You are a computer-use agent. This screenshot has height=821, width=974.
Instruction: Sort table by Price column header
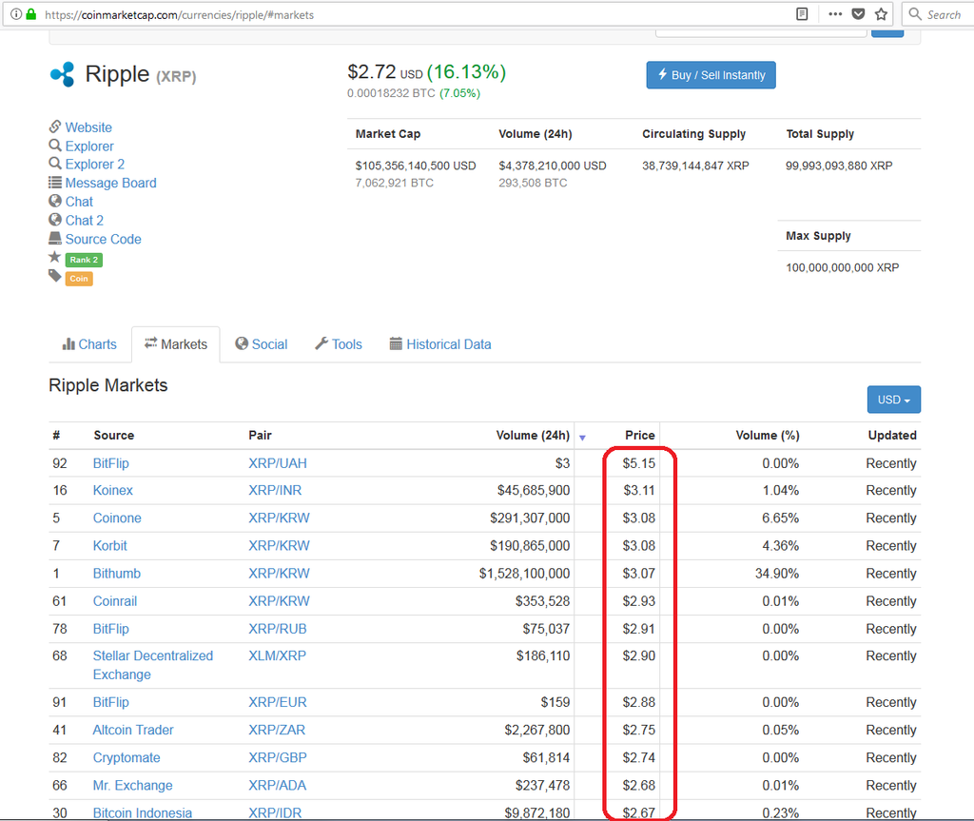pos(640,435)
